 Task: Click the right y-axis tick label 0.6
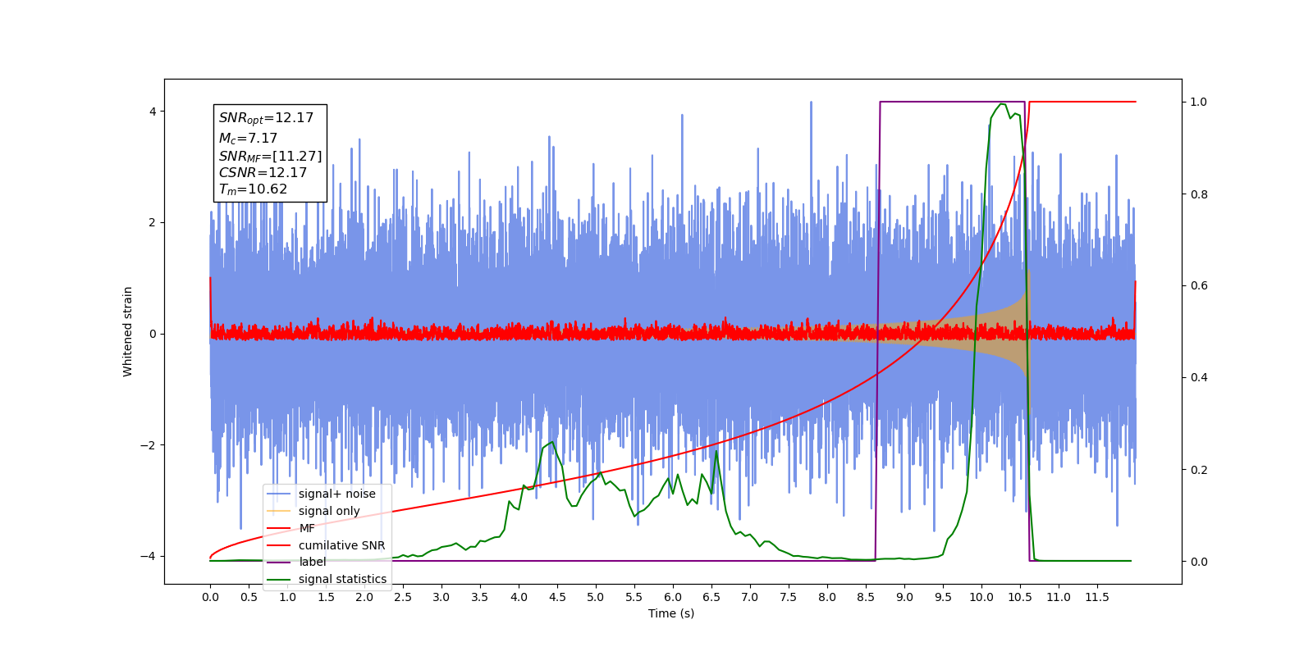point(1199,286)
